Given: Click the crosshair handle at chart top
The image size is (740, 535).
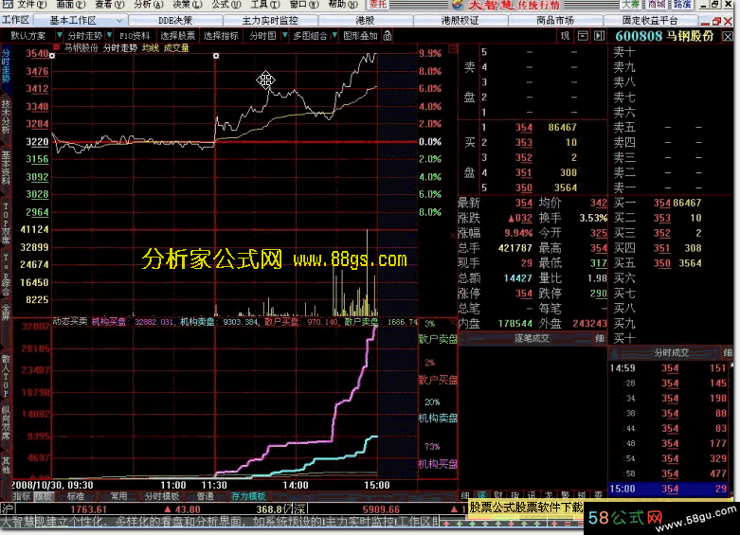Looking at the screenshot, I should 216,56.
